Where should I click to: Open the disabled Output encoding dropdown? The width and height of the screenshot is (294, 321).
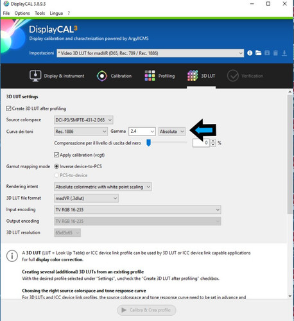[x=137, y=221]
